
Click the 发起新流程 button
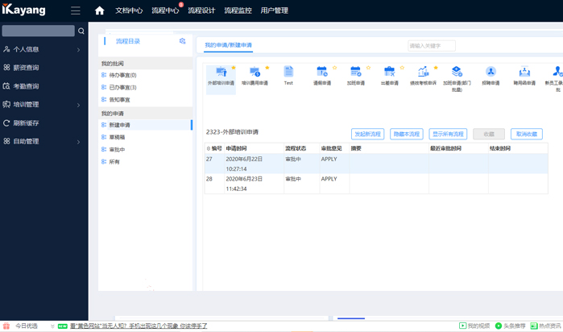(x=367, y=134)
